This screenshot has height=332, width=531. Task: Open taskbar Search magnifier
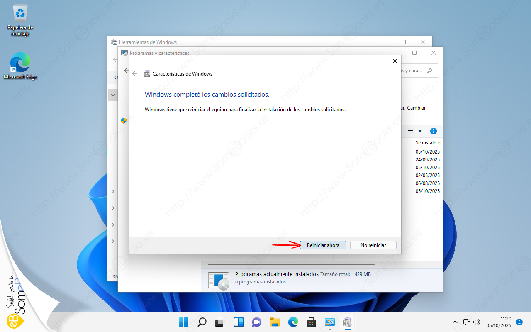pyautogui.click(x=202, y=322)
